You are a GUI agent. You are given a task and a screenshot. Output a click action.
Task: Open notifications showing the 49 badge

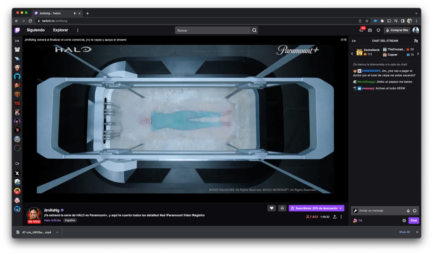(x=362, y=30)
